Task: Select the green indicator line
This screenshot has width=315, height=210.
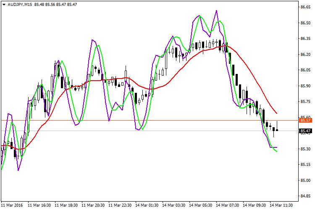Action: point(98,46)
